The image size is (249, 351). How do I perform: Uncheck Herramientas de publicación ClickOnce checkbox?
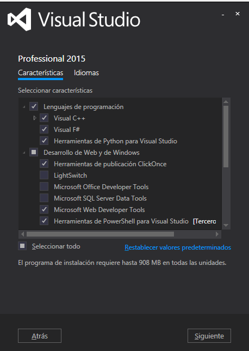tap(44, 164)
